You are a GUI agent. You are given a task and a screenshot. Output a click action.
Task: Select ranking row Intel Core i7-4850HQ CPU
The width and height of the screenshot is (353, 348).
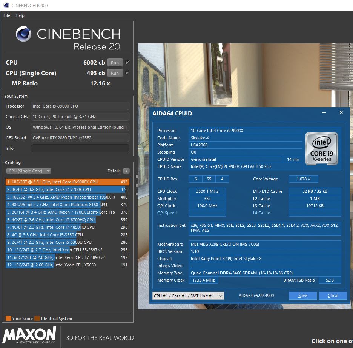[x=68, y=227]
